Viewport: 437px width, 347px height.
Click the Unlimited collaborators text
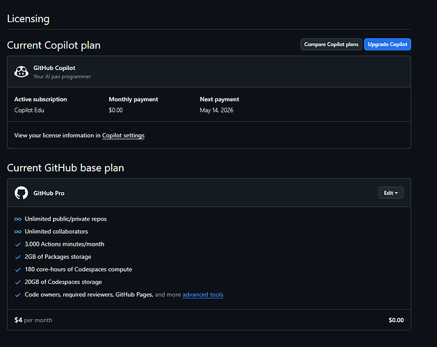click(x=56, y=232)
